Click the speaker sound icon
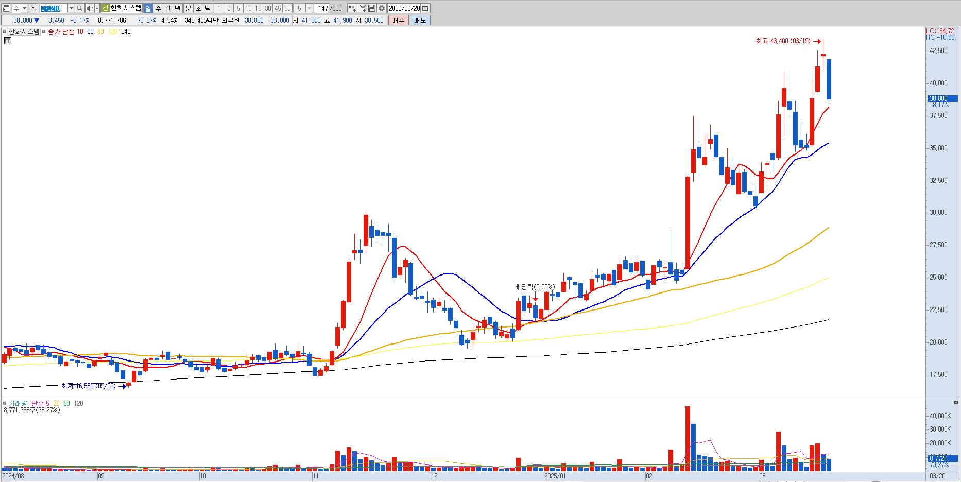 click(90, 8)
